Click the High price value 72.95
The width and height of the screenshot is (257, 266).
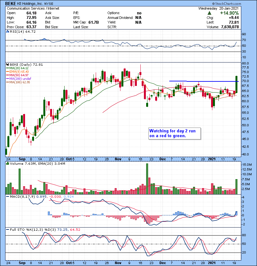click(31, 18)
